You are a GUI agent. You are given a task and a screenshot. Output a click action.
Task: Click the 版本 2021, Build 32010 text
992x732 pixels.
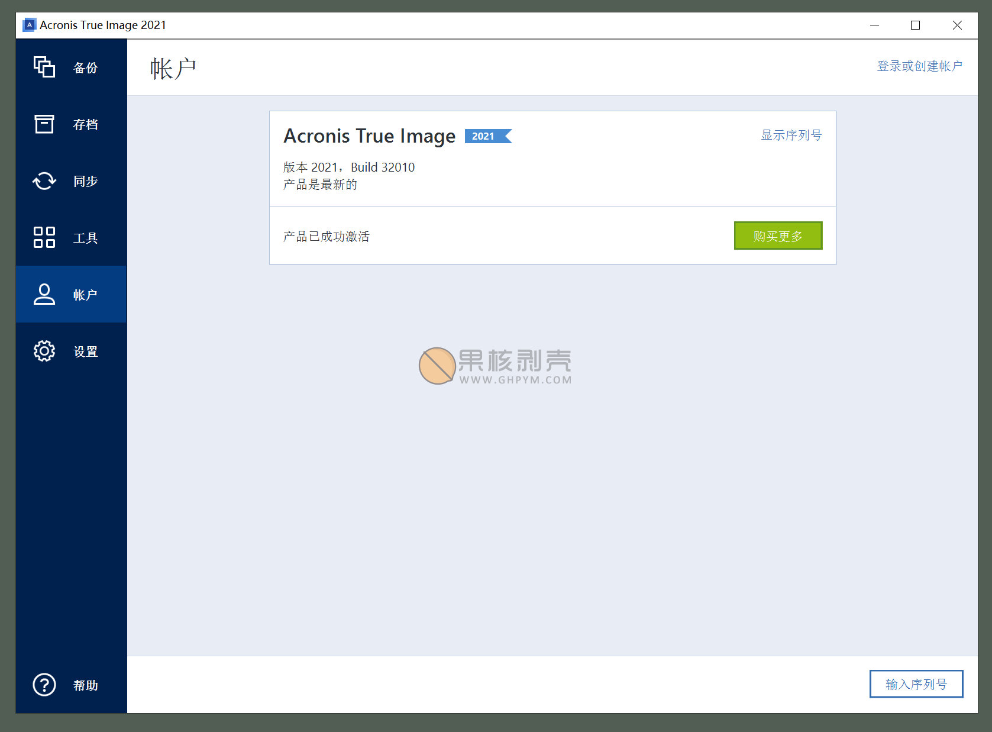tap(349, 167)
